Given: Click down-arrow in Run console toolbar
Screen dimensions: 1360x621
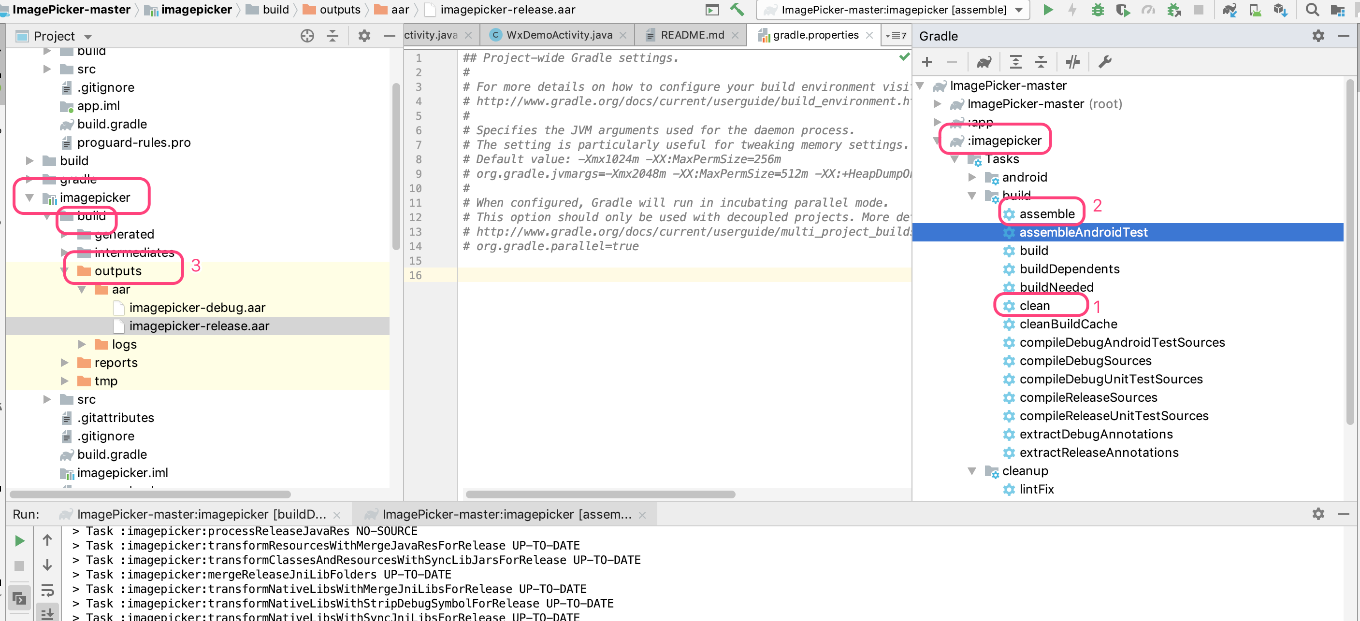Looking at the screenshot, I should click(47, 565).
